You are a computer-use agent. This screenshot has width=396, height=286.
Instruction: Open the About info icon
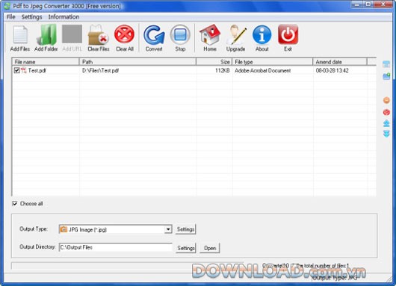click(x=262, y=34)
